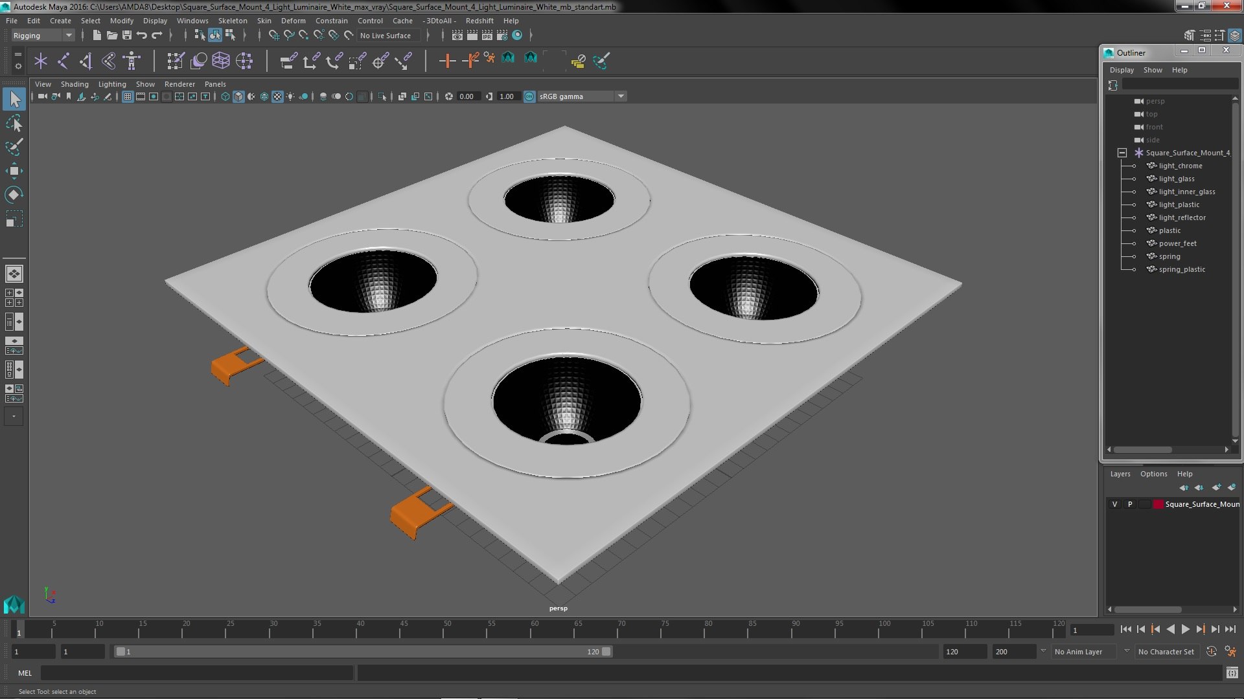
Task: Open the Skeleton menu
Action: point(232,21)
